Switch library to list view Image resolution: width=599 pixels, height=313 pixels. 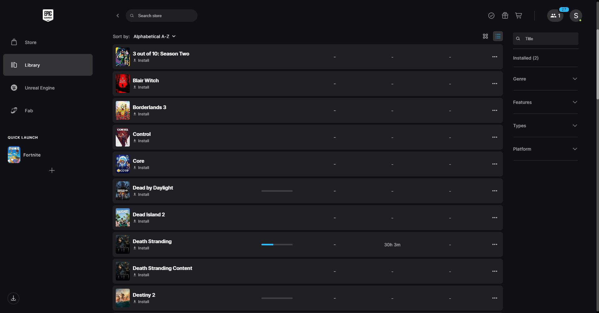click(498, 36)
